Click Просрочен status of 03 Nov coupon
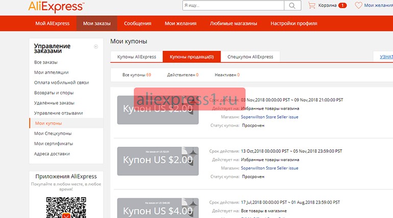The height and width of the screenshot is (218, 393). click(x=253, y=125)
